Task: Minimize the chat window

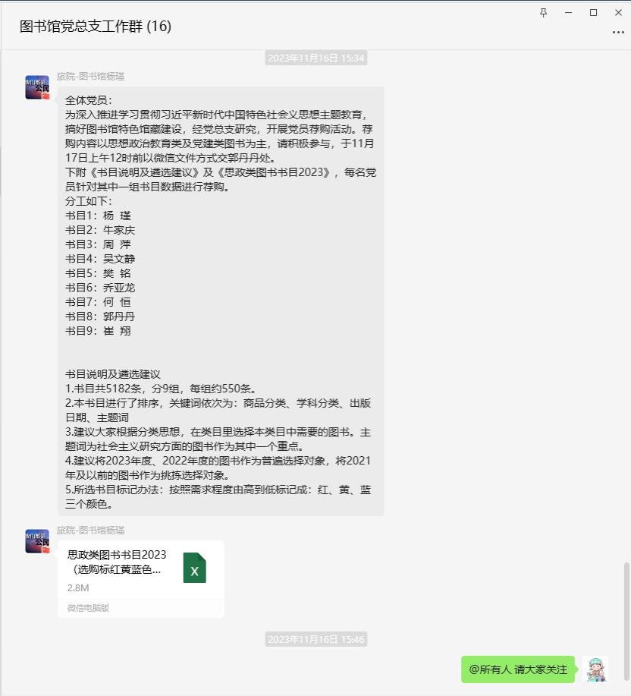Action: pyautogui.click(x=569, y=13)
